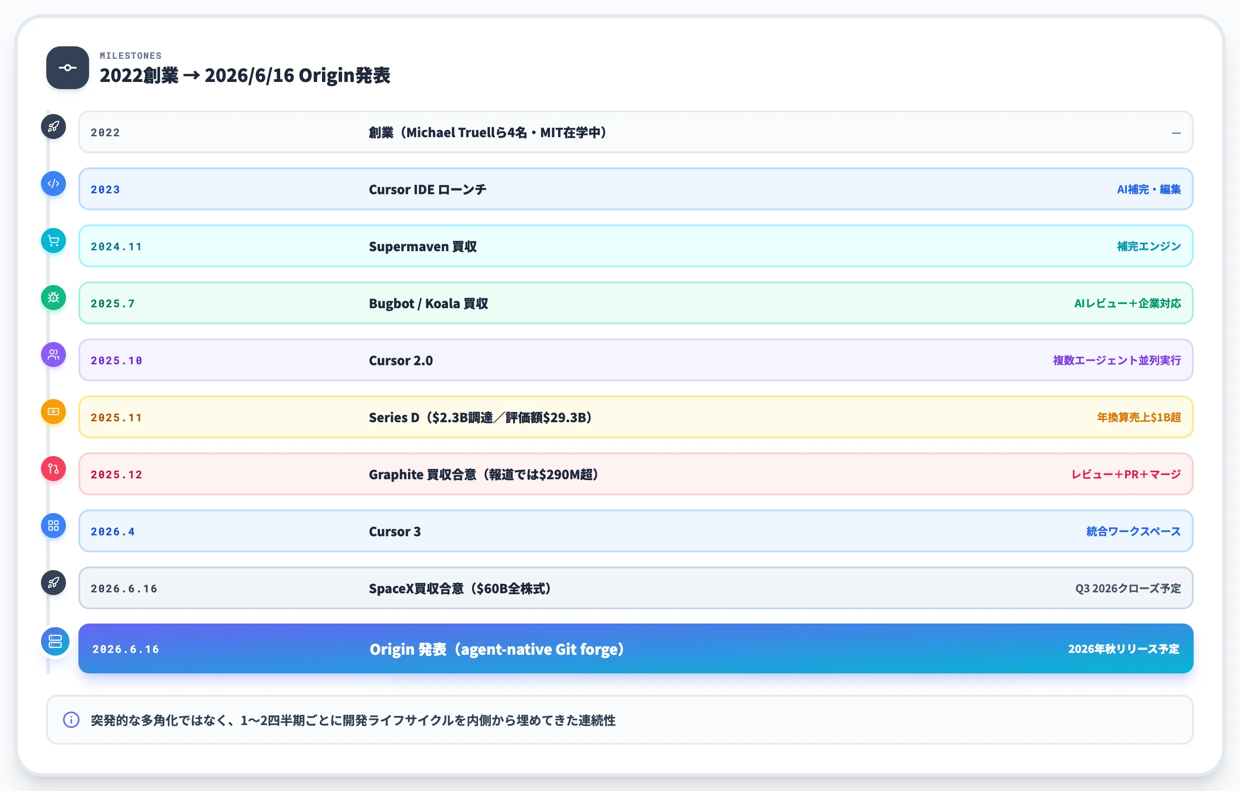The height and width of the screenshot is (791, 1240).
Task: Click Cursor 3 text
Action: coord(395,532)
